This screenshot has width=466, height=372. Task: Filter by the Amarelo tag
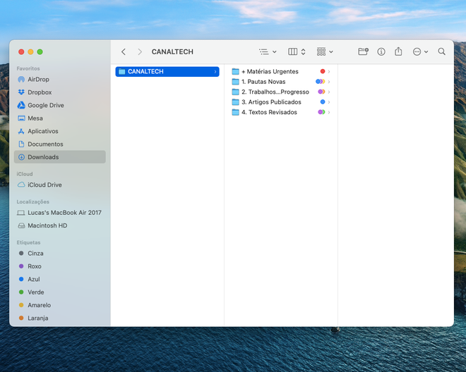click(x=60, y=305)
